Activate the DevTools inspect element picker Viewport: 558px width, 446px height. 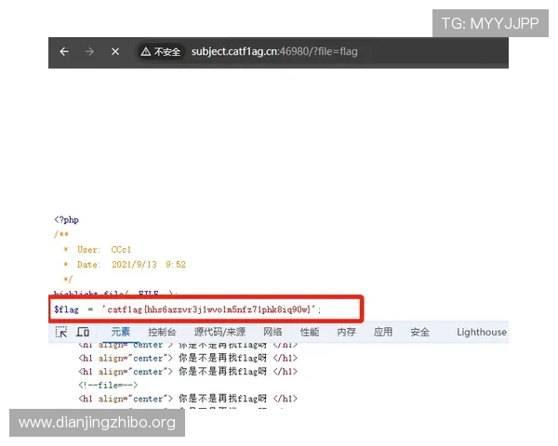(61, 332)
